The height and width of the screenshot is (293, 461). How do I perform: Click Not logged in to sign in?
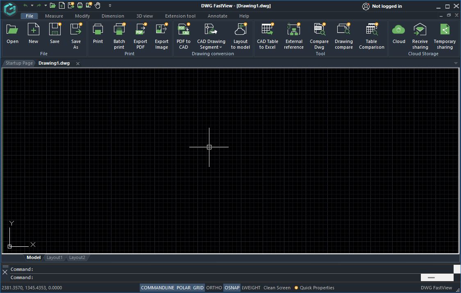tap(387, 6)
